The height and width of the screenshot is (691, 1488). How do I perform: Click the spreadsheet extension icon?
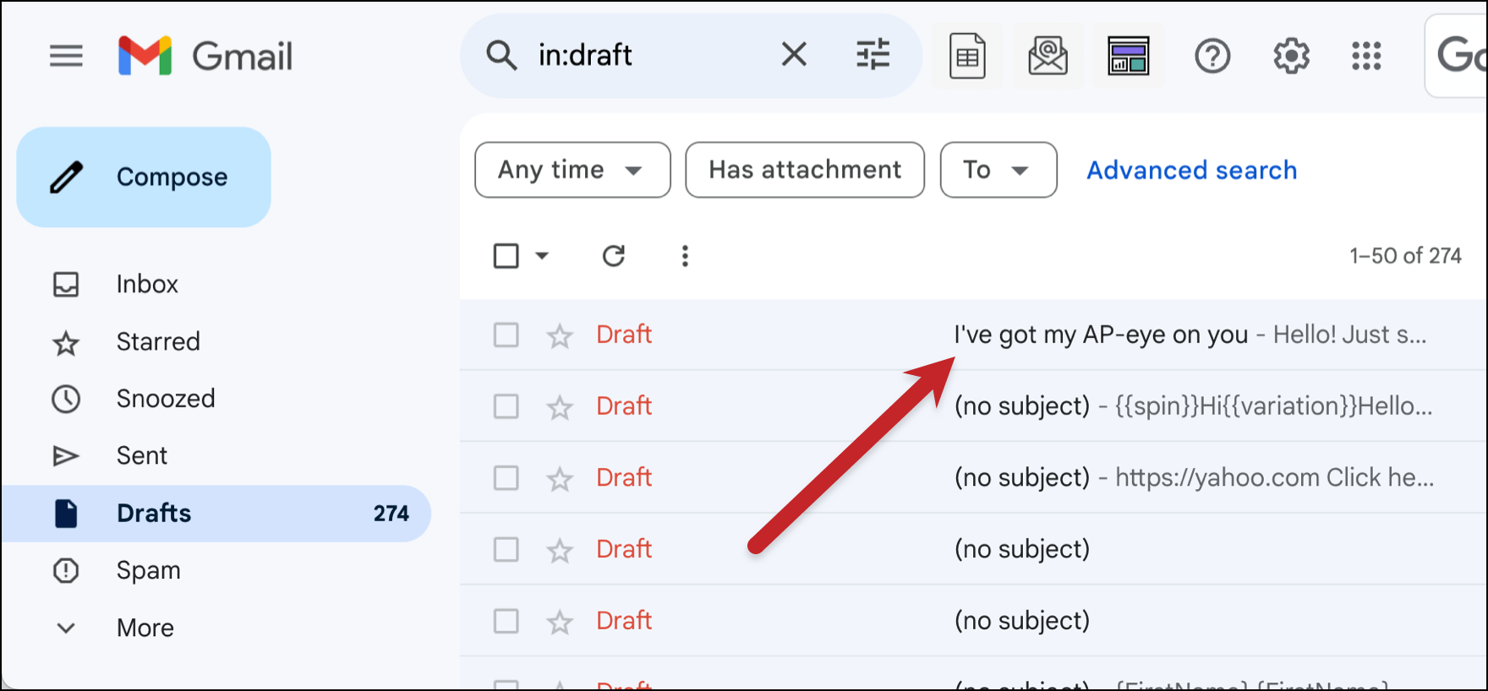coord(967,56)
